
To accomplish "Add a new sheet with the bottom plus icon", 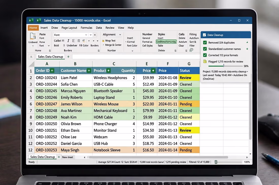I will (59, 157).
